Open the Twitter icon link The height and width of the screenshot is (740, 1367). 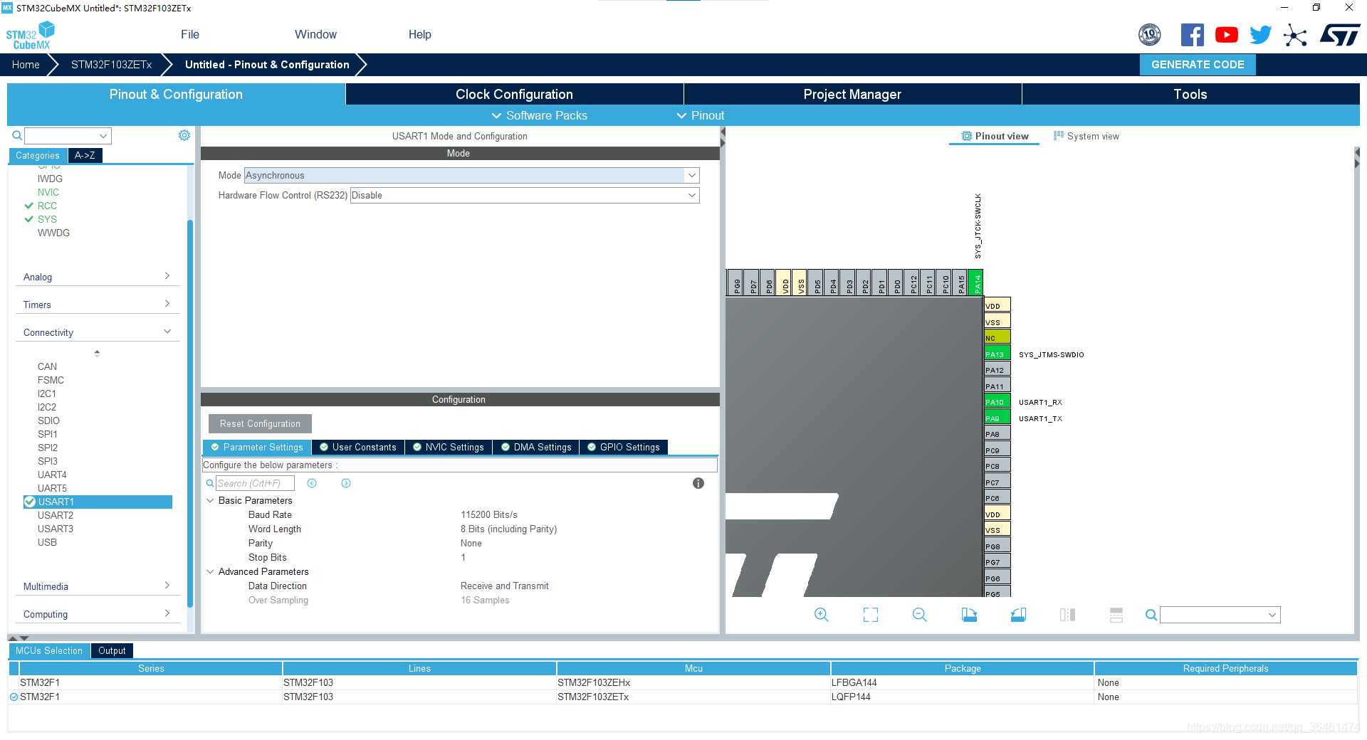1261,35
